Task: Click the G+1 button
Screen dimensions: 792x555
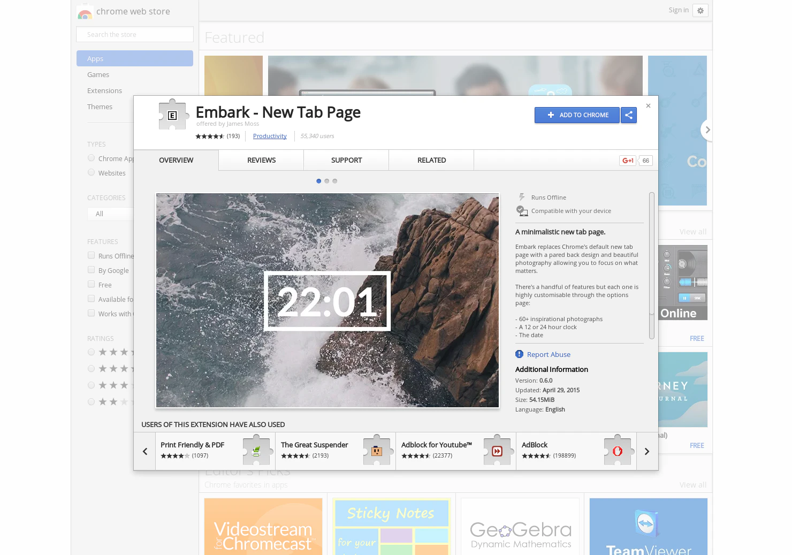Action: (x=628, y=161)
